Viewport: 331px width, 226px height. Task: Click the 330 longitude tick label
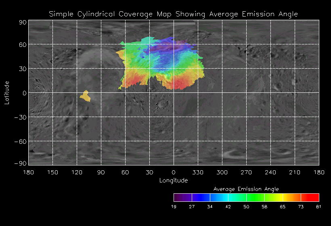[198, 172]
